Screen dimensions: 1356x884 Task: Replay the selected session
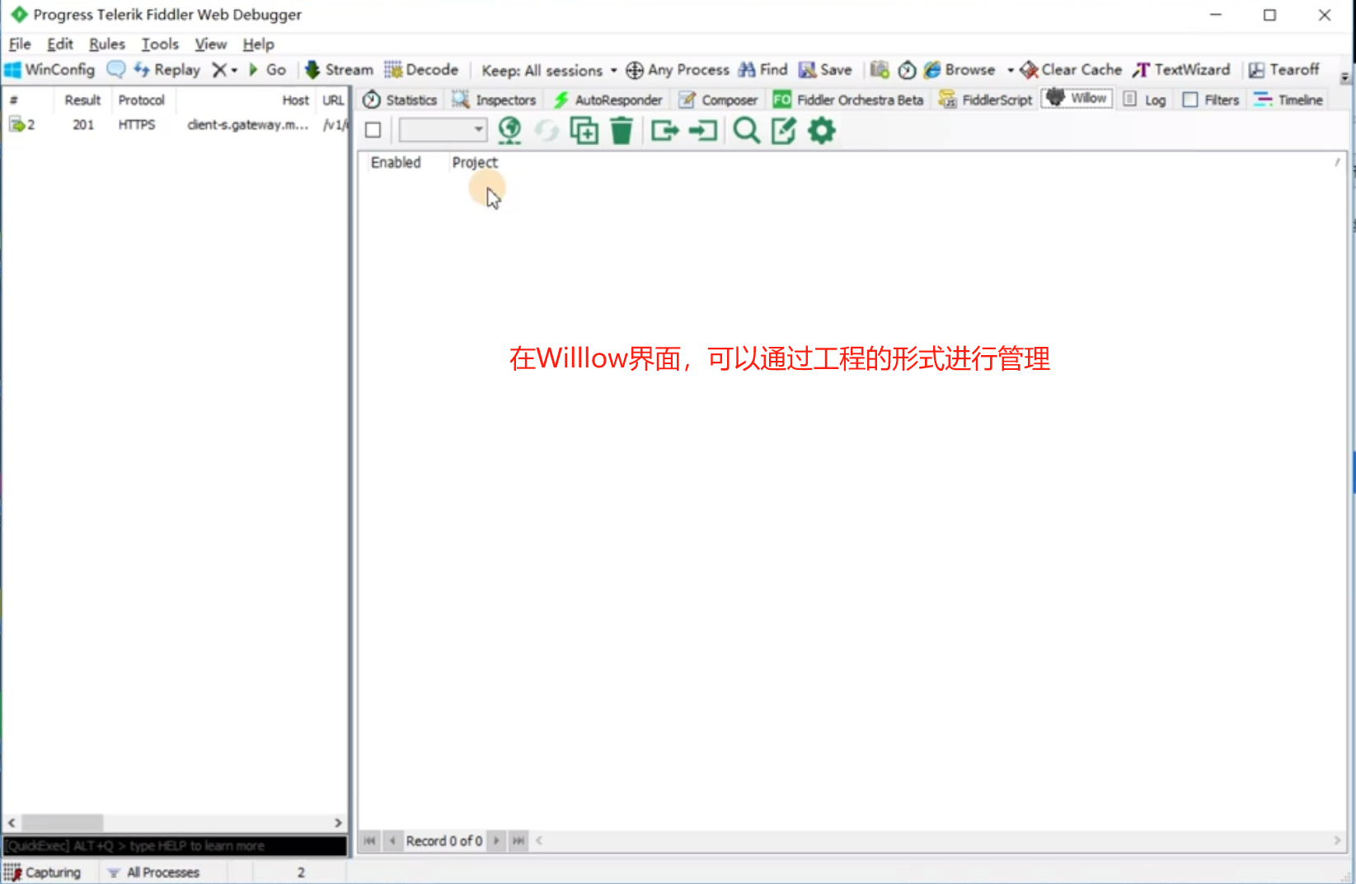point(167,70)
